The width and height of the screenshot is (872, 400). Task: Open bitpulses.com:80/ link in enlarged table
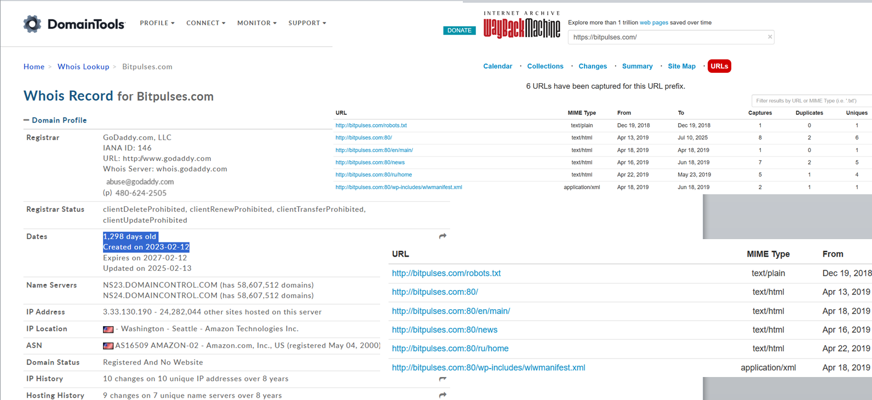pos(435,292)
